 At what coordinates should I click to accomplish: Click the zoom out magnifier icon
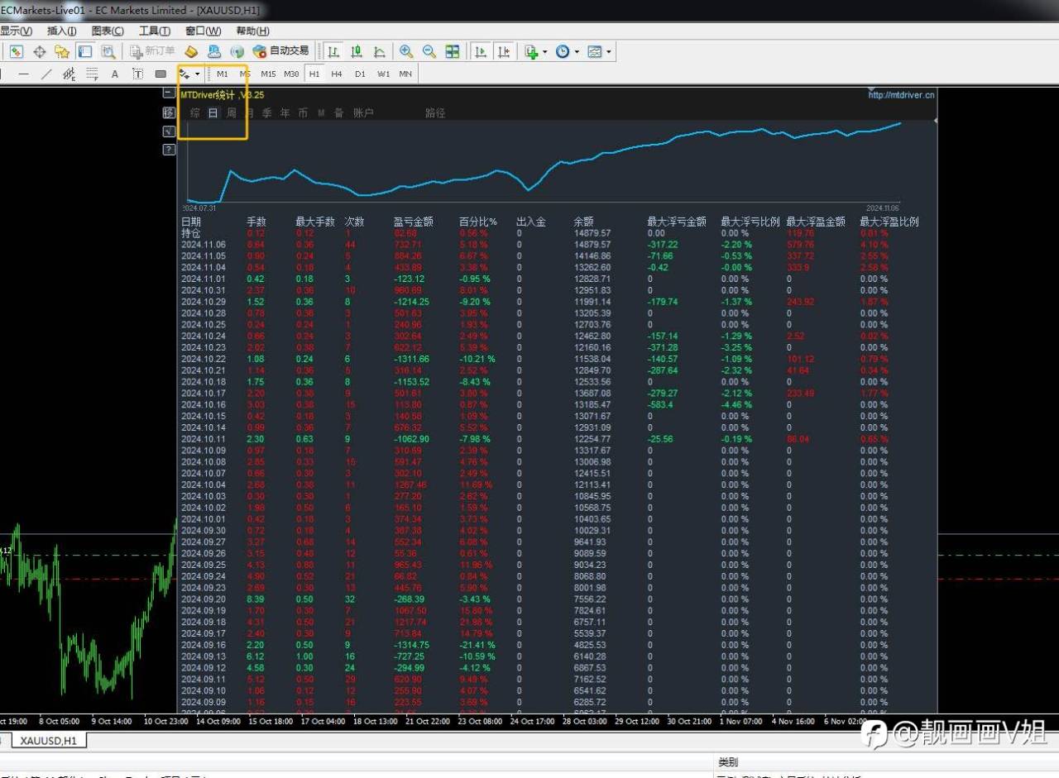[429, 51]
